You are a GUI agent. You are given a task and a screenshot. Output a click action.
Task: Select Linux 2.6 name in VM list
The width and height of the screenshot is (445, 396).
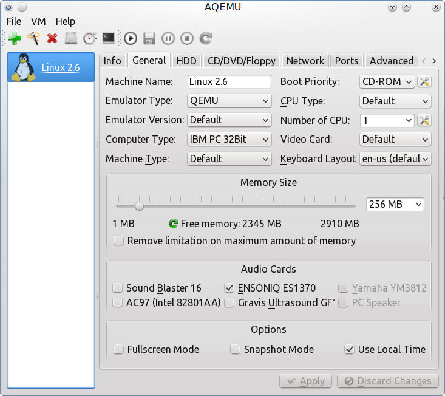pos(61,67)
